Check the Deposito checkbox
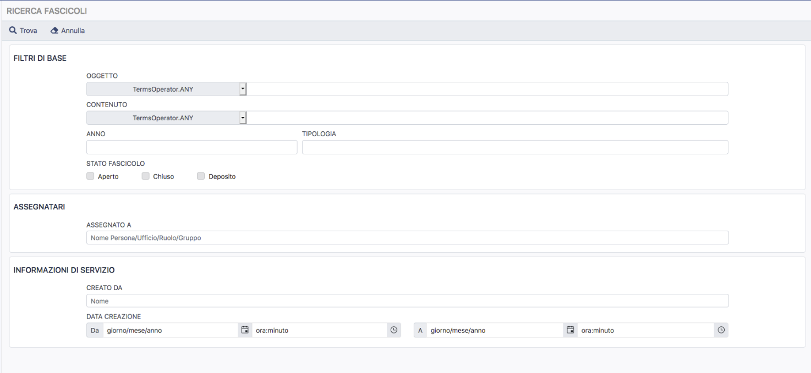This screenshot has width=811, height=373. pos(201,176)
